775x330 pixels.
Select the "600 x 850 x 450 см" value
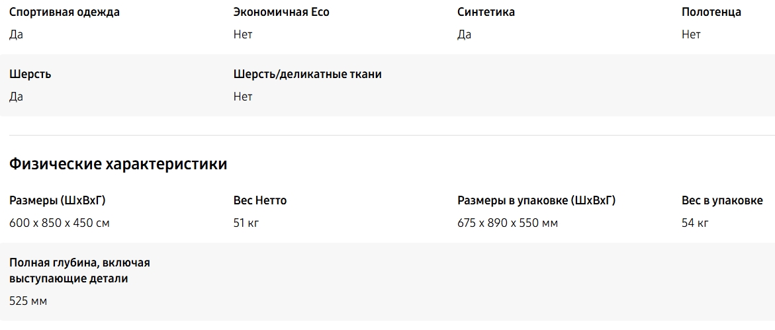(x=60, y=223)
